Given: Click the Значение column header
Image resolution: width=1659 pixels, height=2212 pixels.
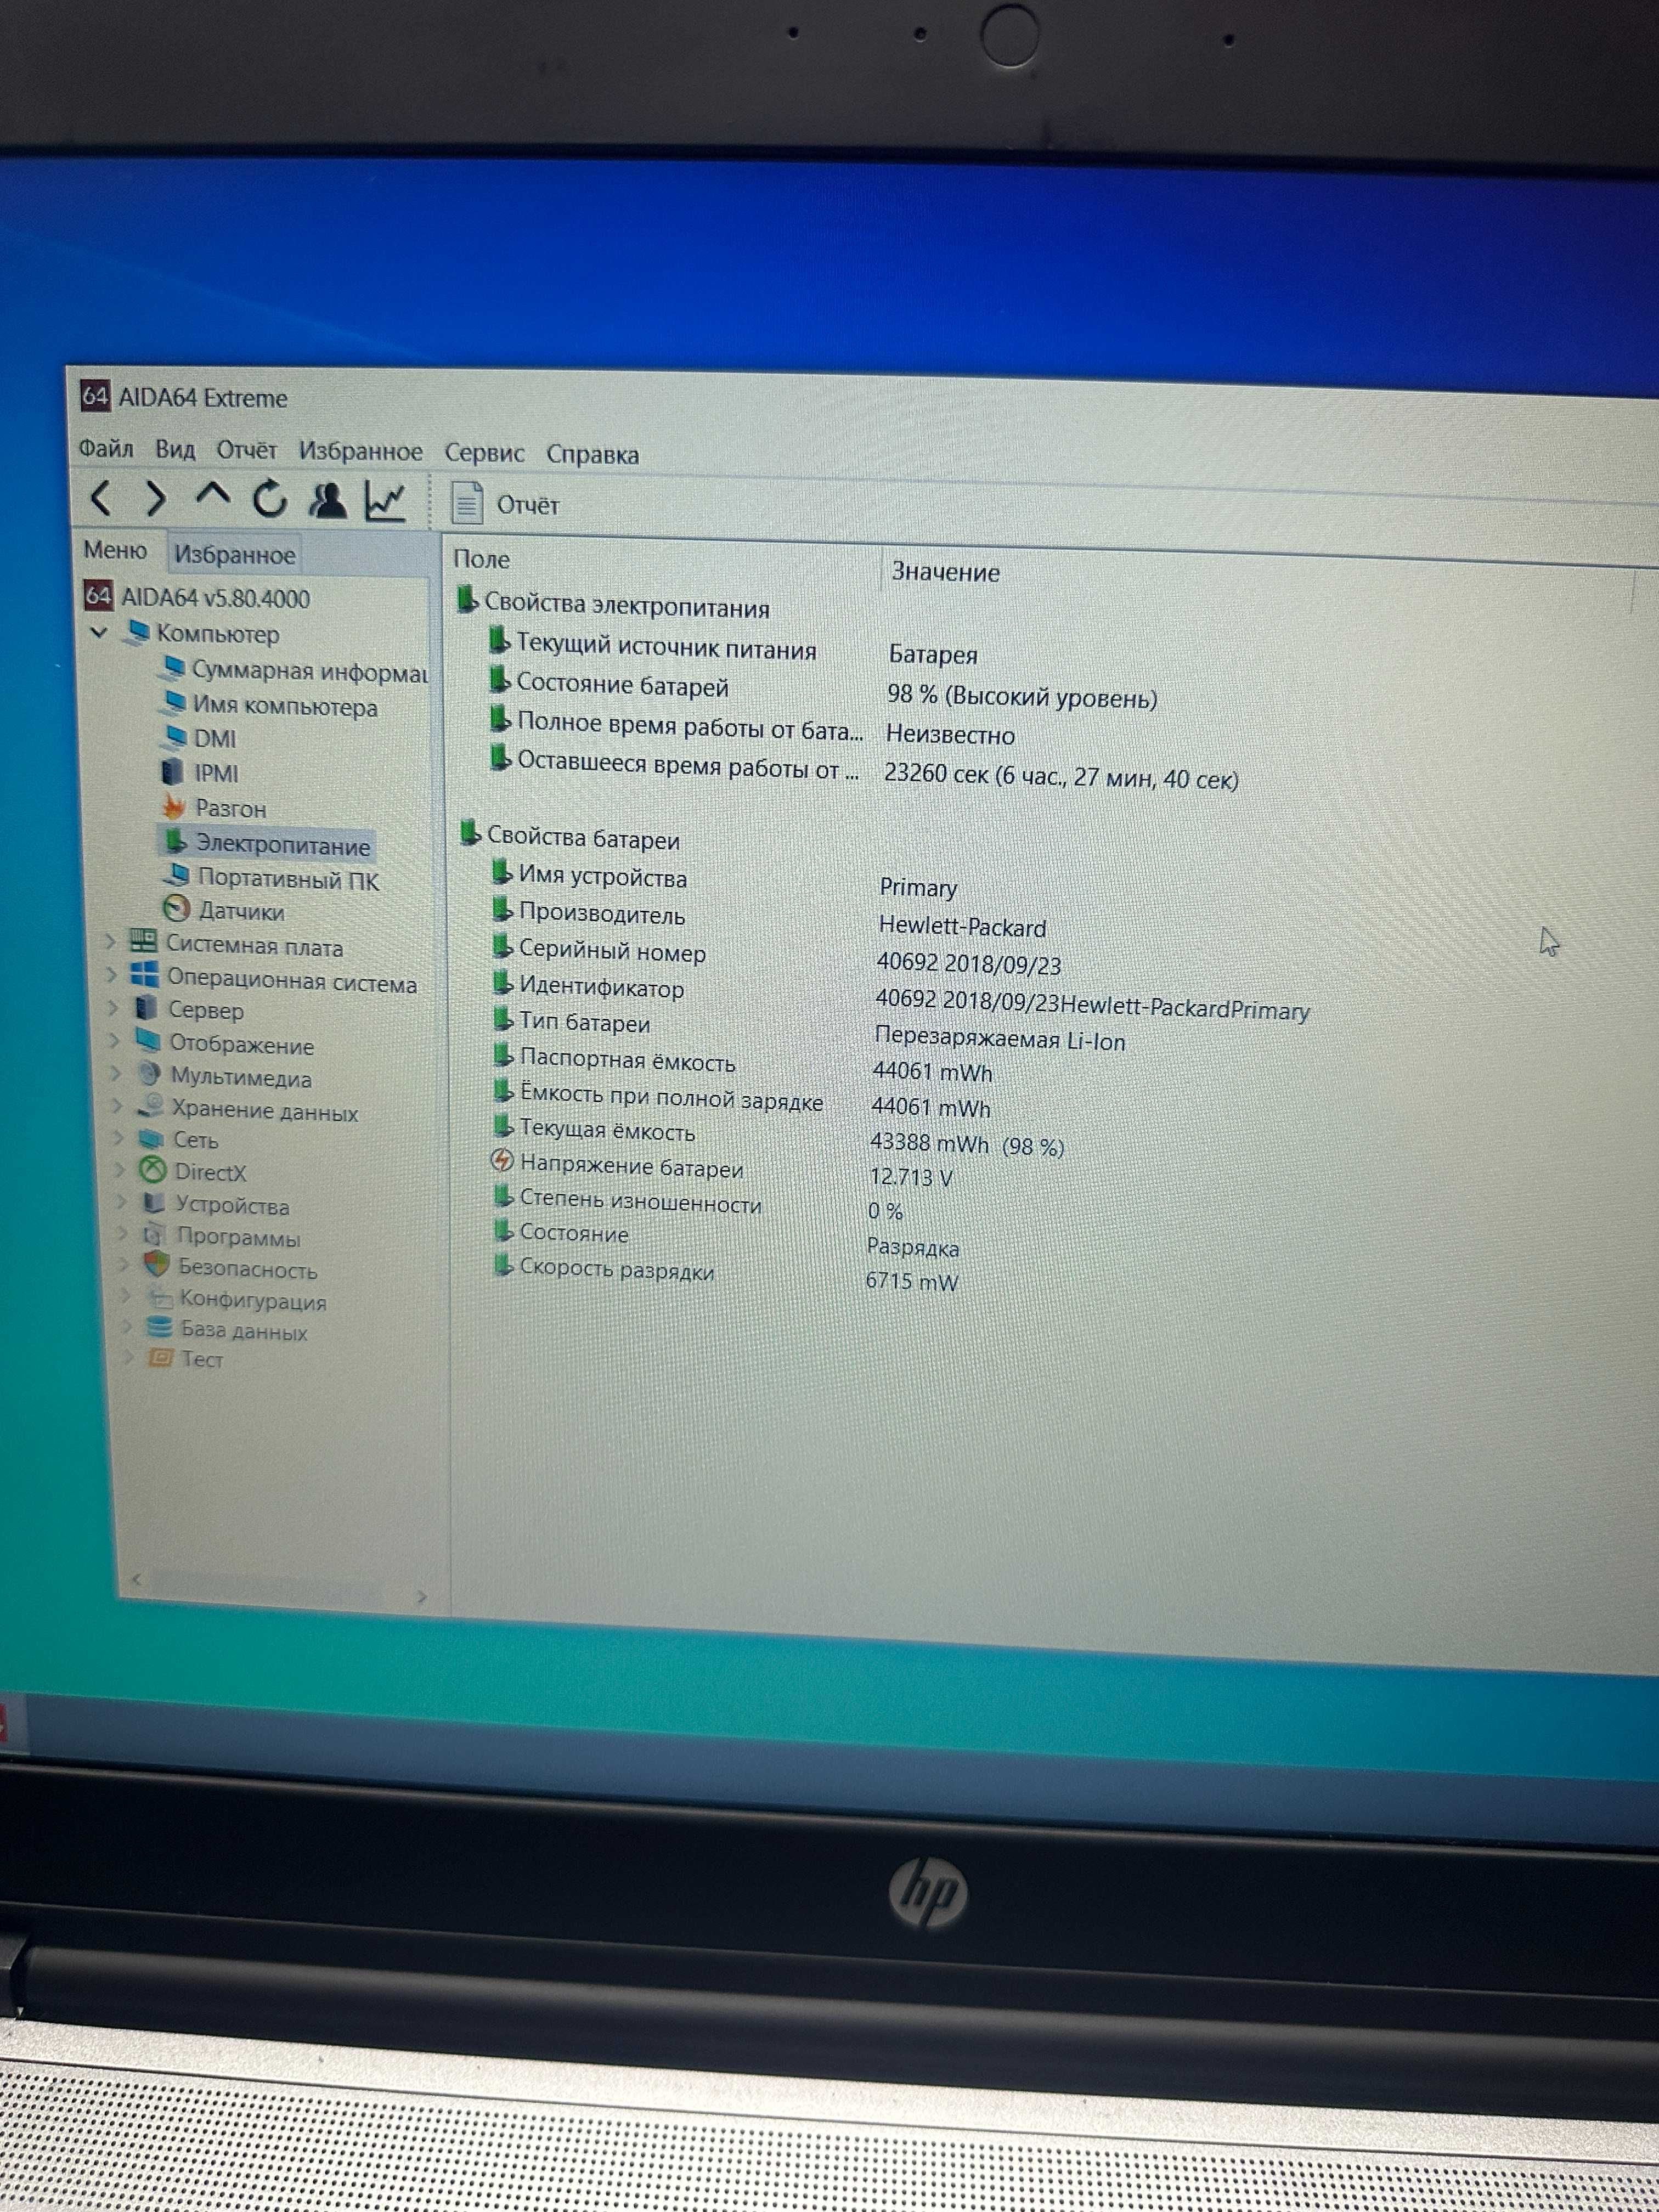Looking at the screenshot, I should 945,572.
